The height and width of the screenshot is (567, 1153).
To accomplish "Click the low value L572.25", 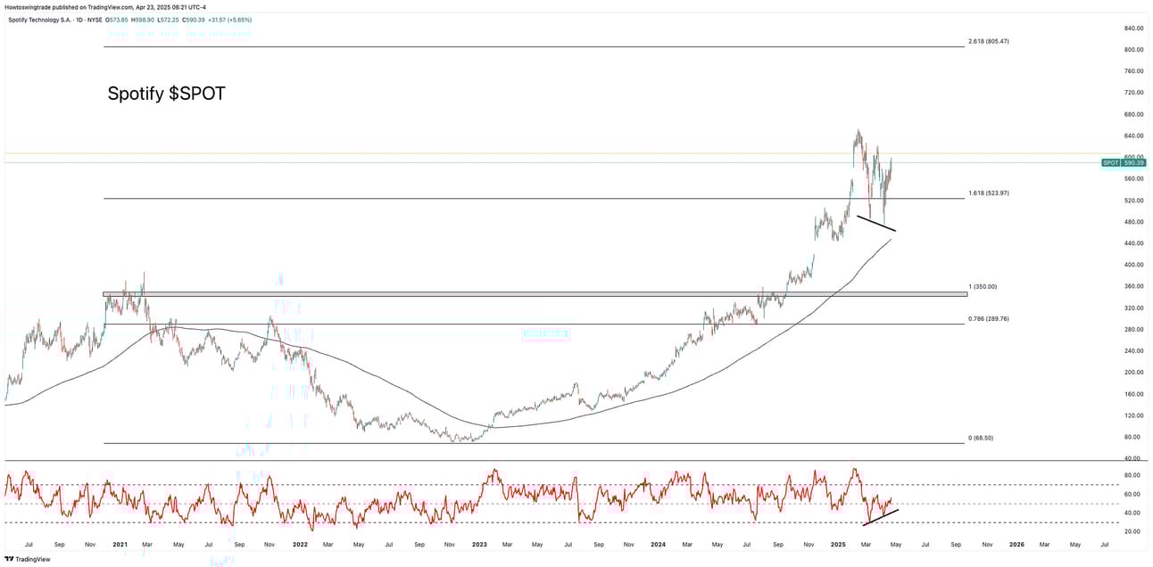I will click(167, 18).
